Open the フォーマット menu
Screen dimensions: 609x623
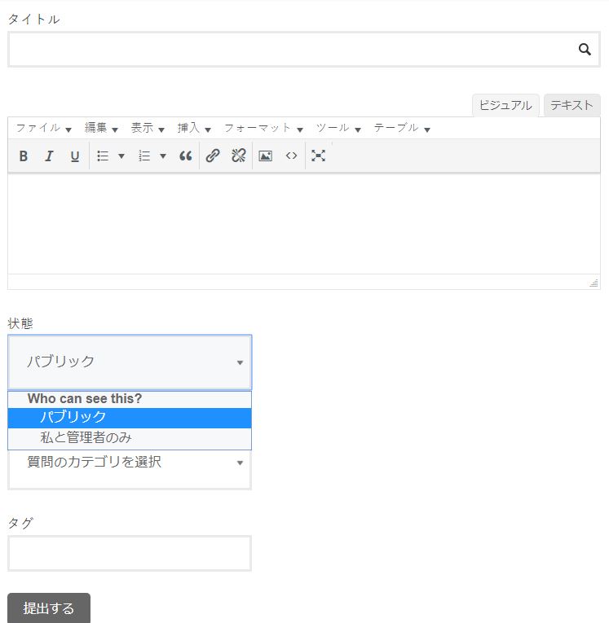tap(263, 128)
